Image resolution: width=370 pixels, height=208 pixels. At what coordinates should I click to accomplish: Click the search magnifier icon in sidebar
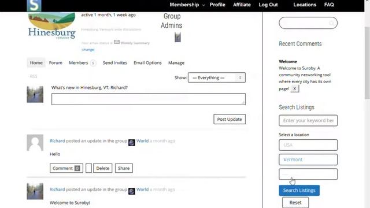[x=331, y=23]
